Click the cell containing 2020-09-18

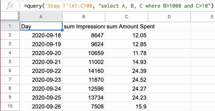pos(41,35)
